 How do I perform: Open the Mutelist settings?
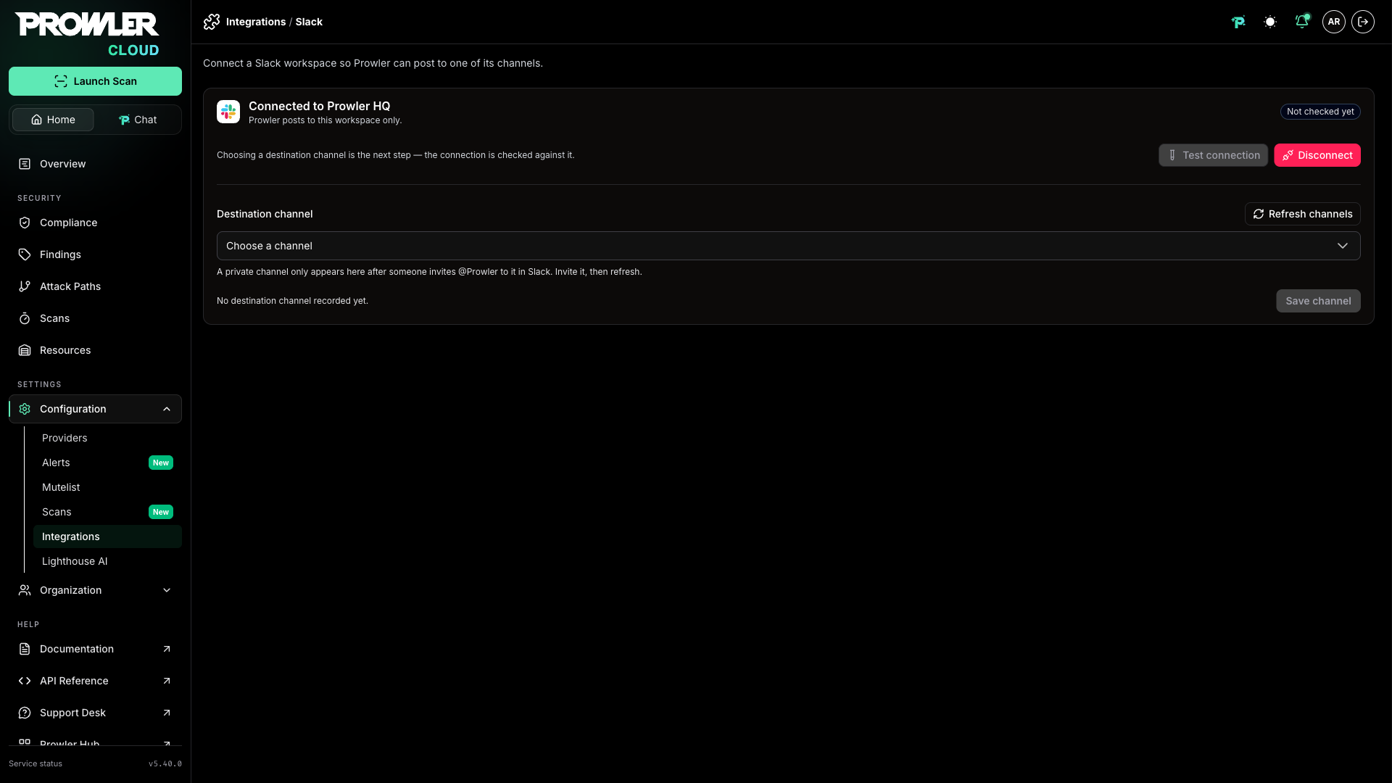[107, 487]
